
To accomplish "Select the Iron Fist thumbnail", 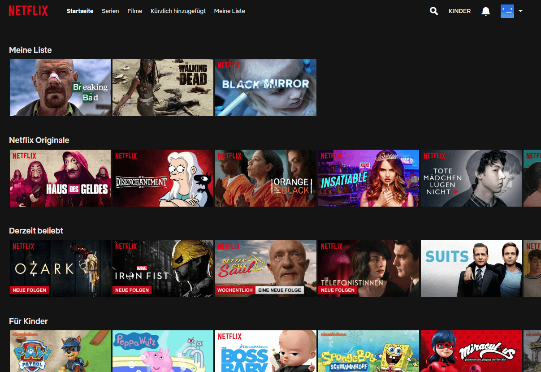I will [x=163, y=269].
